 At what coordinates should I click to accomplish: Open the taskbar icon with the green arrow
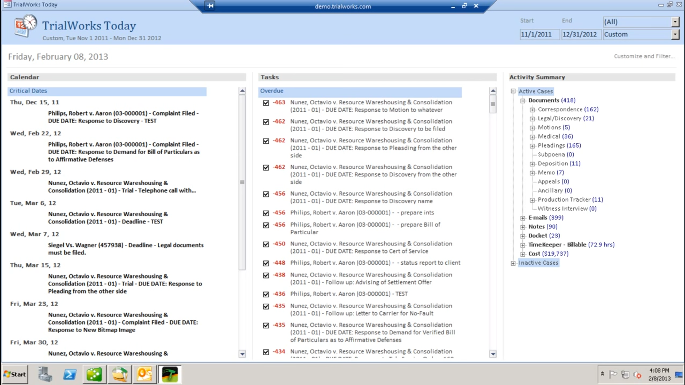tap(120, 374)
